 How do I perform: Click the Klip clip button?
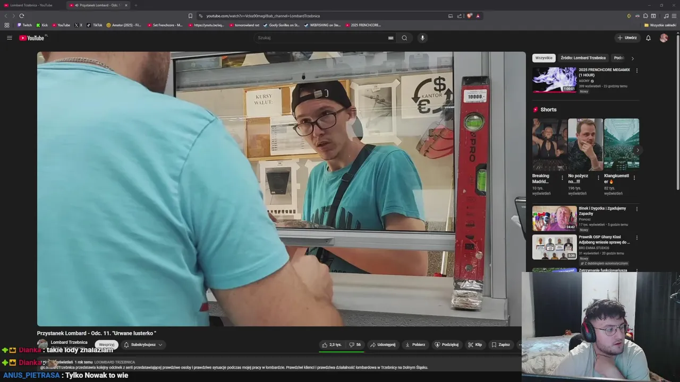tap(475, 344)
